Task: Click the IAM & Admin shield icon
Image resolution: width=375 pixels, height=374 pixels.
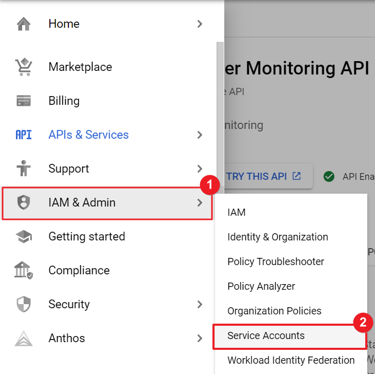Action: click(24, 202)
